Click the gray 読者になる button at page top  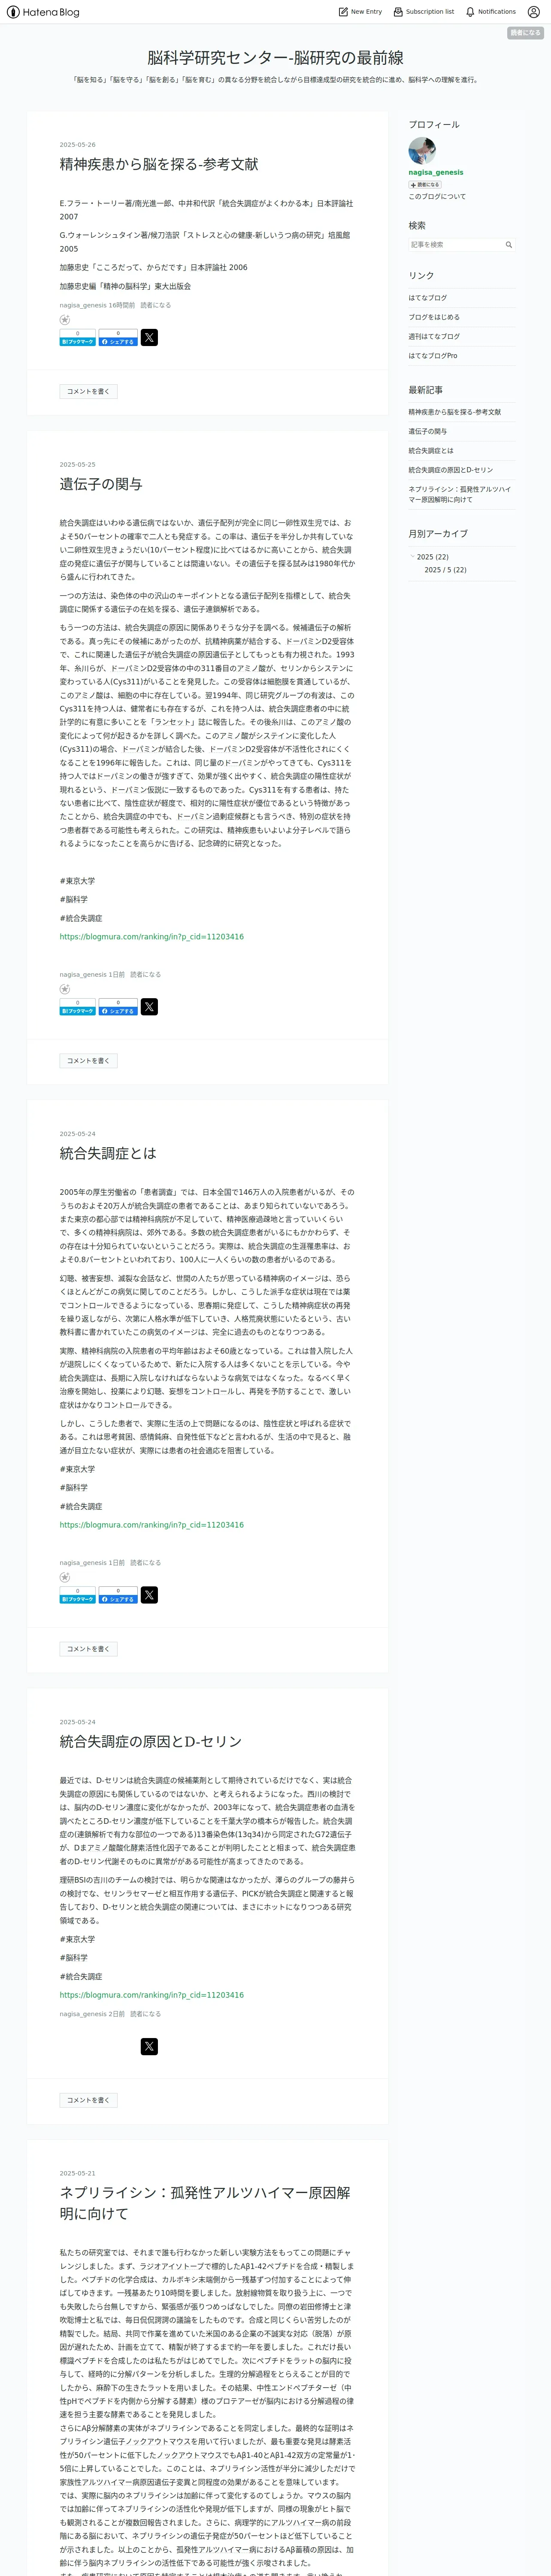[525, 33]
